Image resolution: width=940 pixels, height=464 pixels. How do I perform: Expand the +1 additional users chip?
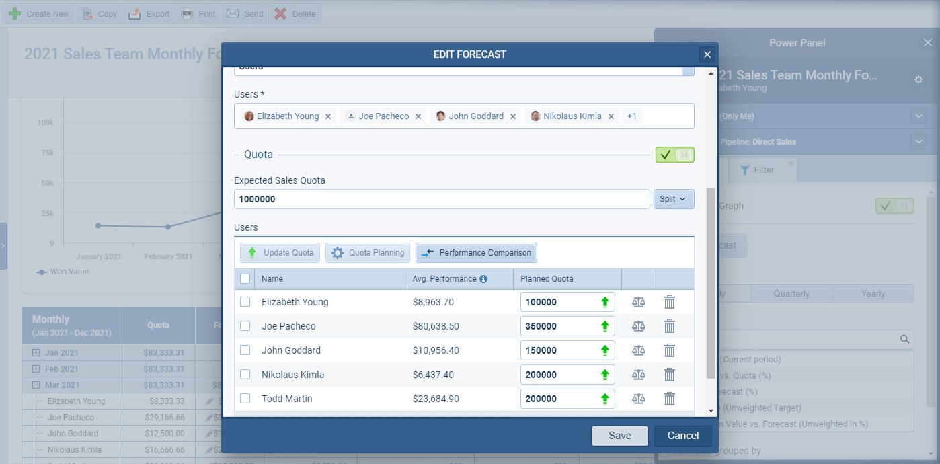(631, 116)
